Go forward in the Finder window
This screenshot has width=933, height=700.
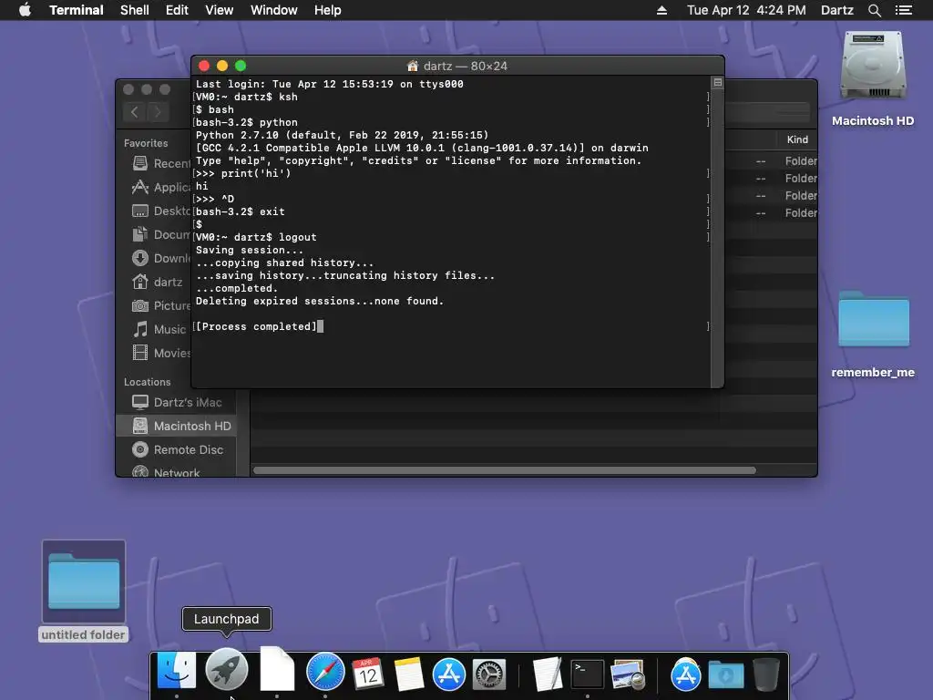pyautogui.click(x=158, y=112)
